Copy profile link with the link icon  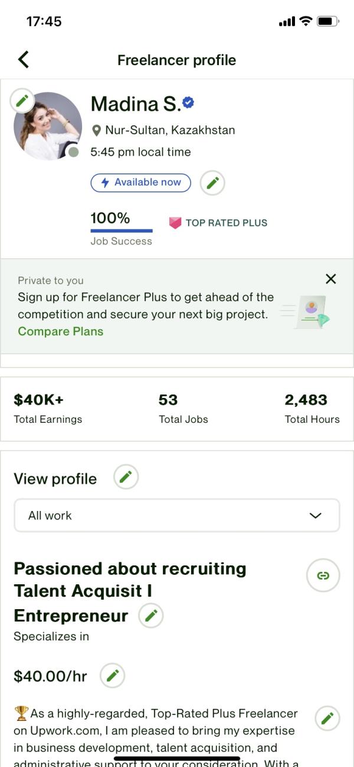pos(323,575)
